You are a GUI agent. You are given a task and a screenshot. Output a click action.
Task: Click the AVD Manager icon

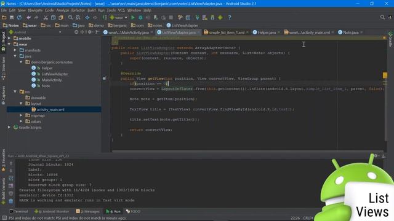click(x=205, y=18)
